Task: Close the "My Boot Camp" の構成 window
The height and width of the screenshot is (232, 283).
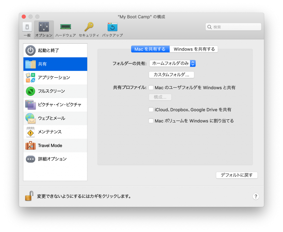Action: click(x=24, y=17)
